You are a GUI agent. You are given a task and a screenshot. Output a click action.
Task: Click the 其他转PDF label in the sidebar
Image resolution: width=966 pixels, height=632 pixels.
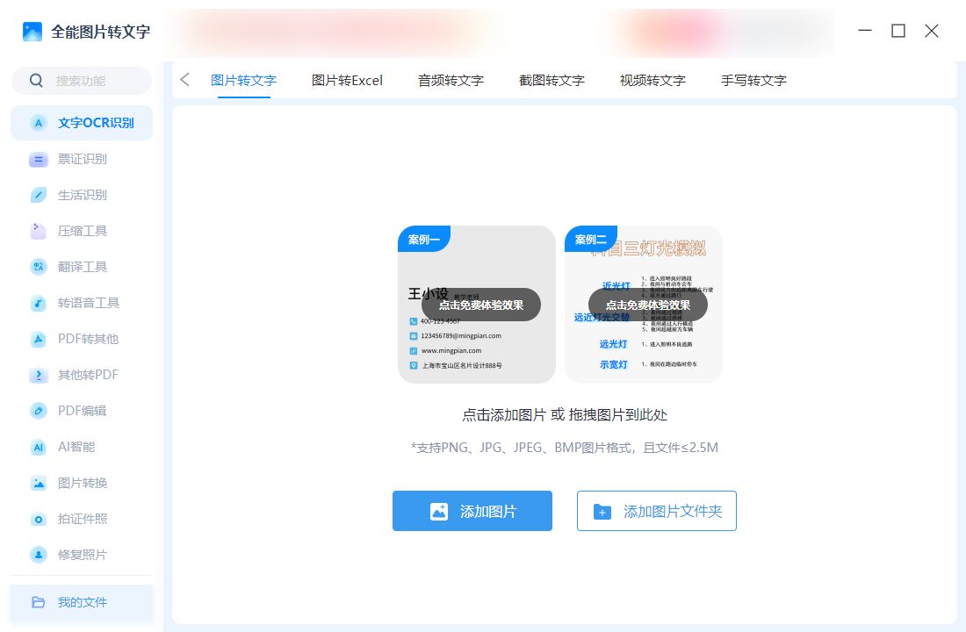pos(88,375)
